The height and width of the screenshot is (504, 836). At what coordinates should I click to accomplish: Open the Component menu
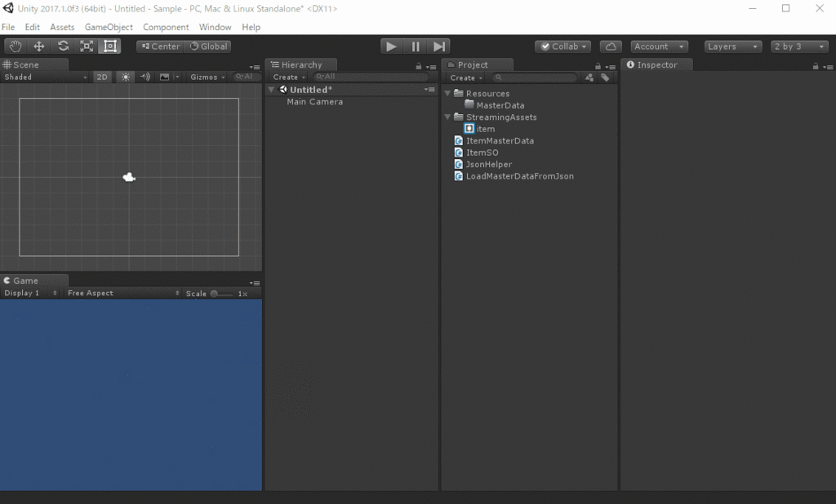pos(166,27)
